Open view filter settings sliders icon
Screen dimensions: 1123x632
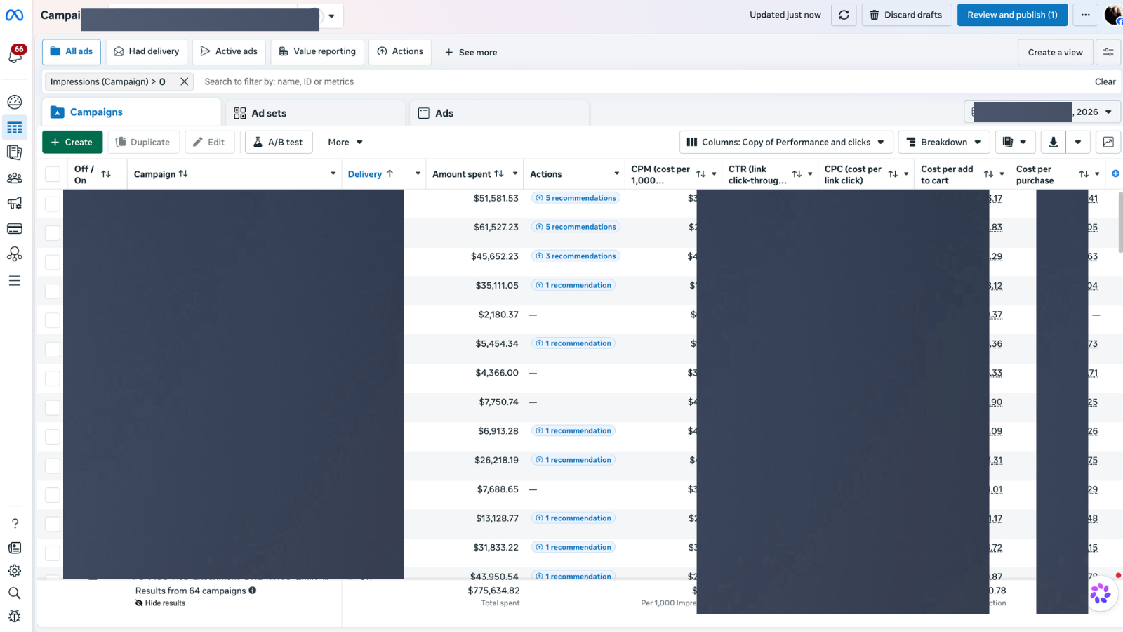tap(1108, 52)
